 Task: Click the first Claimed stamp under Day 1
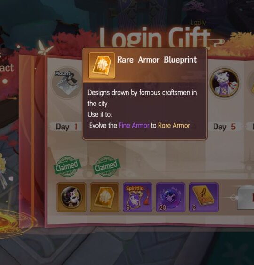click(67, 166)
